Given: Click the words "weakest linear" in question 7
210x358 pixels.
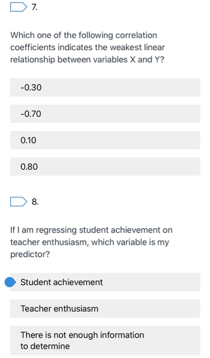Looking at the screenshot, I should pos(137,47).
